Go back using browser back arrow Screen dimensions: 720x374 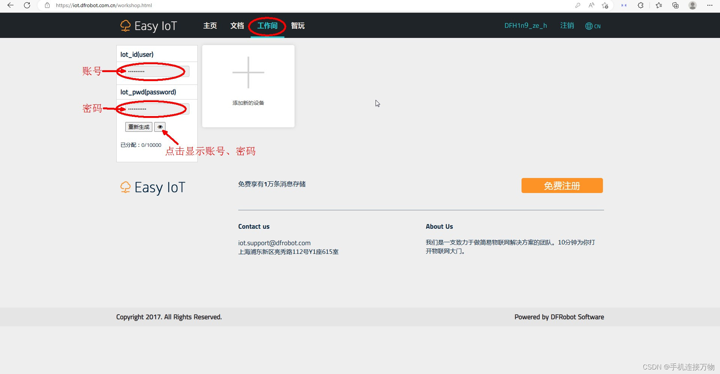pos(11,5)
